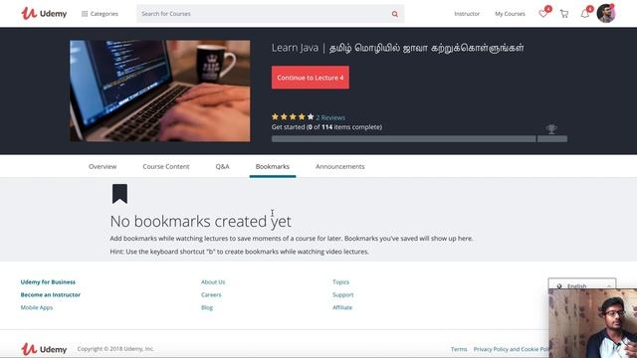
Task: Open the English language dropdown
Action: [x=581, y=283]
